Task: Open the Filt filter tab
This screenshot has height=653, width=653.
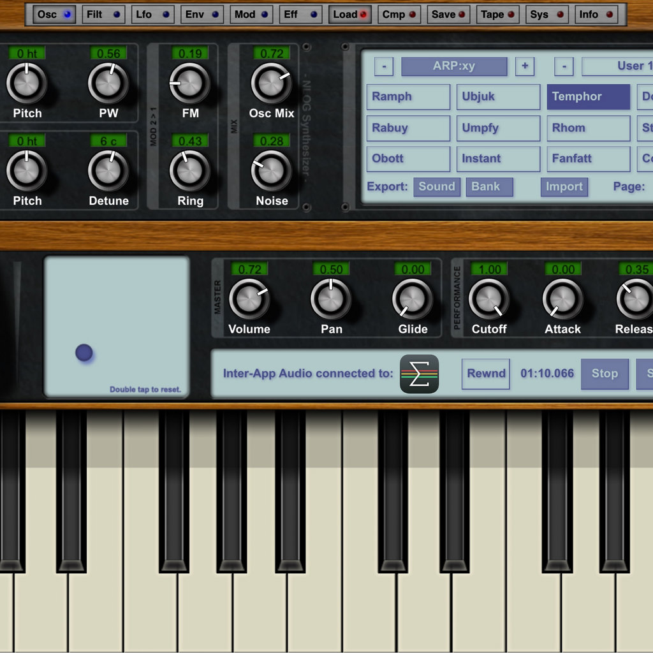Action: point(103,14)
